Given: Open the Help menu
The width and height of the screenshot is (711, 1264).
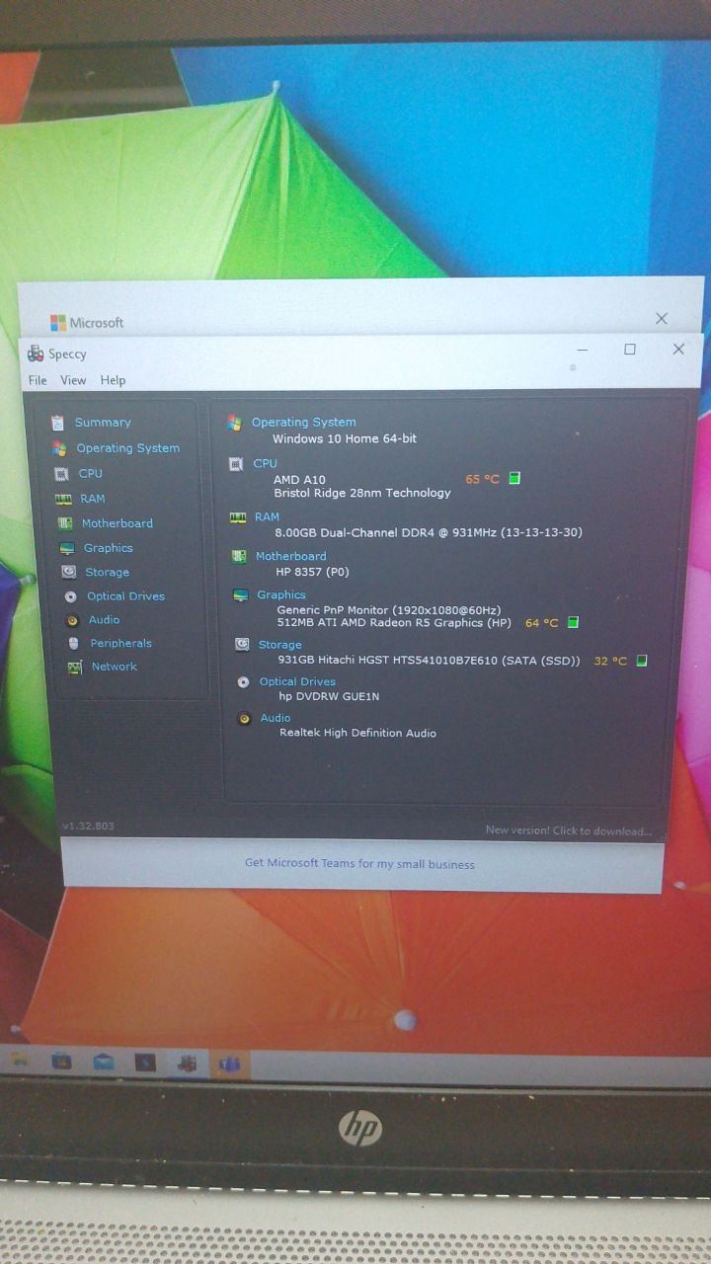Looking at the screenshot, I should click(x=113, y=380).
